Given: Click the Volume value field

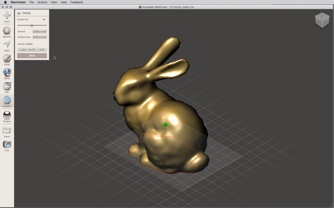Looking at the screenshot, I should [x=39, y=32].
